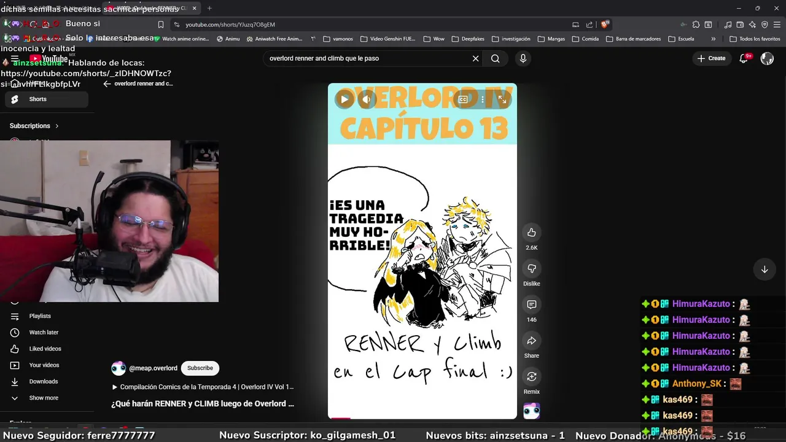The image size is (786, 442).
Task: Open the @meap.overlord channel link
Action: [x=153, y=368]
